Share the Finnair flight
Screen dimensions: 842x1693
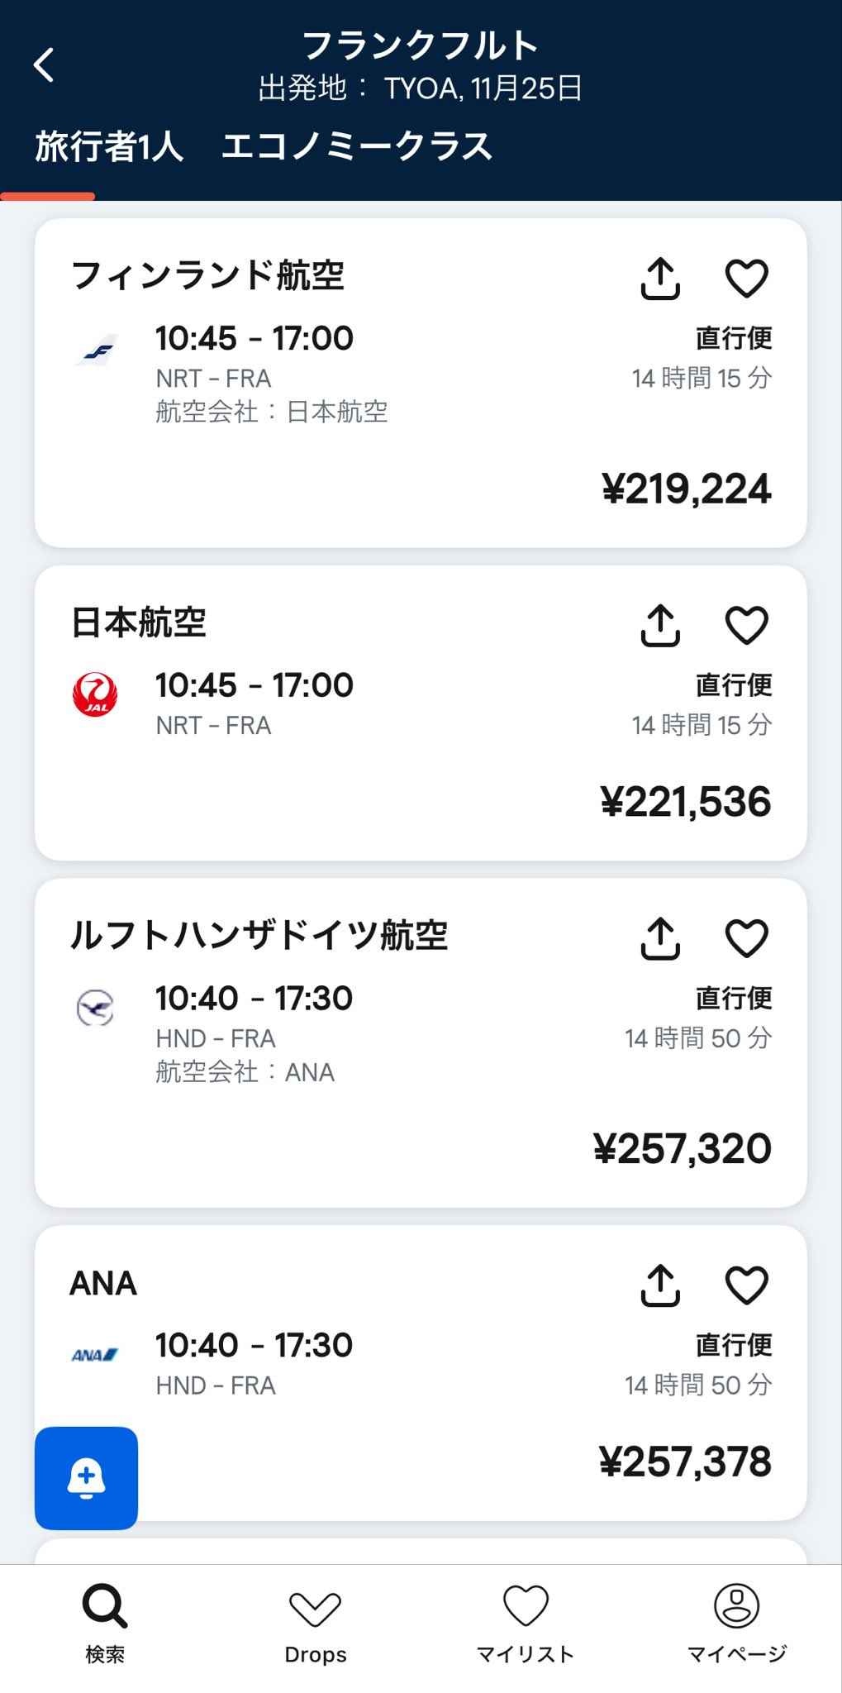pos(660,278)
